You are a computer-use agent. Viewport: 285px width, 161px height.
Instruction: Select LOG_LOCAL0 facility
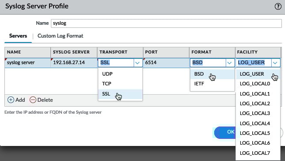258,84
